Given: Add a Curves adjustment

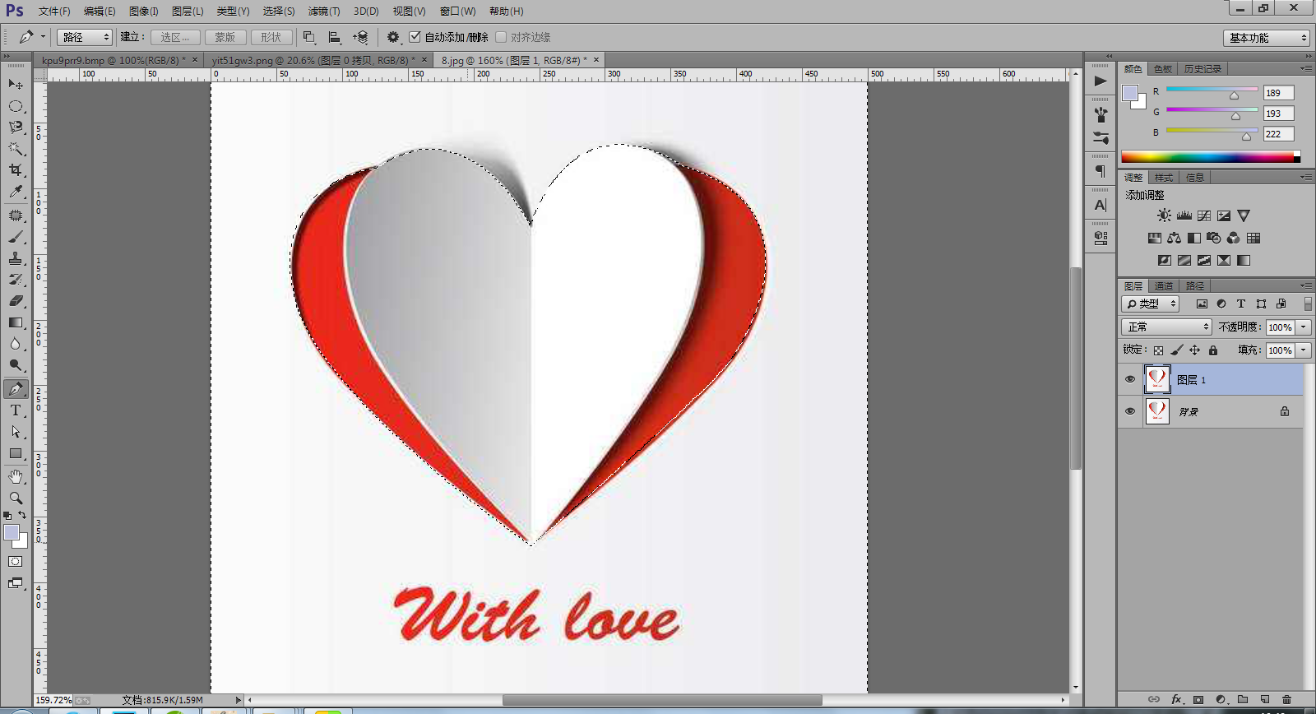Looking at the screenshot, I should click(x=1204, y=216).
